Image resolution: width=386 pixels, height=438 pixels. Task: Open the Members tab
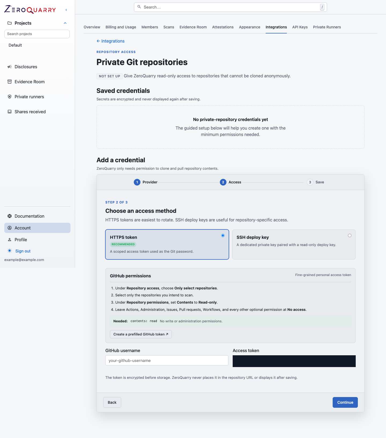pyautogui.click(x=150, y=27)
